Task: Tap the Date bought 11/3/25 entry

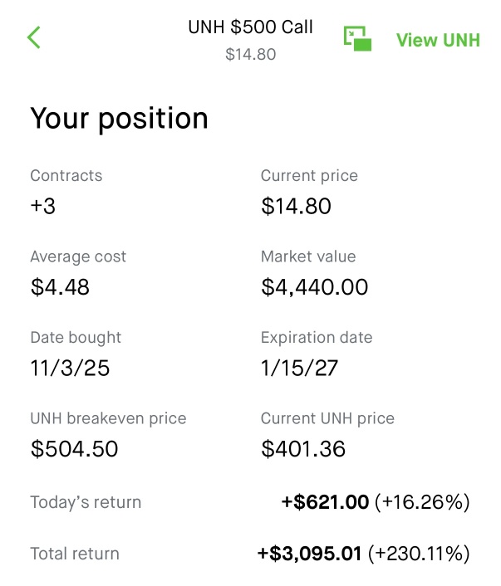Action: [70, 369]
